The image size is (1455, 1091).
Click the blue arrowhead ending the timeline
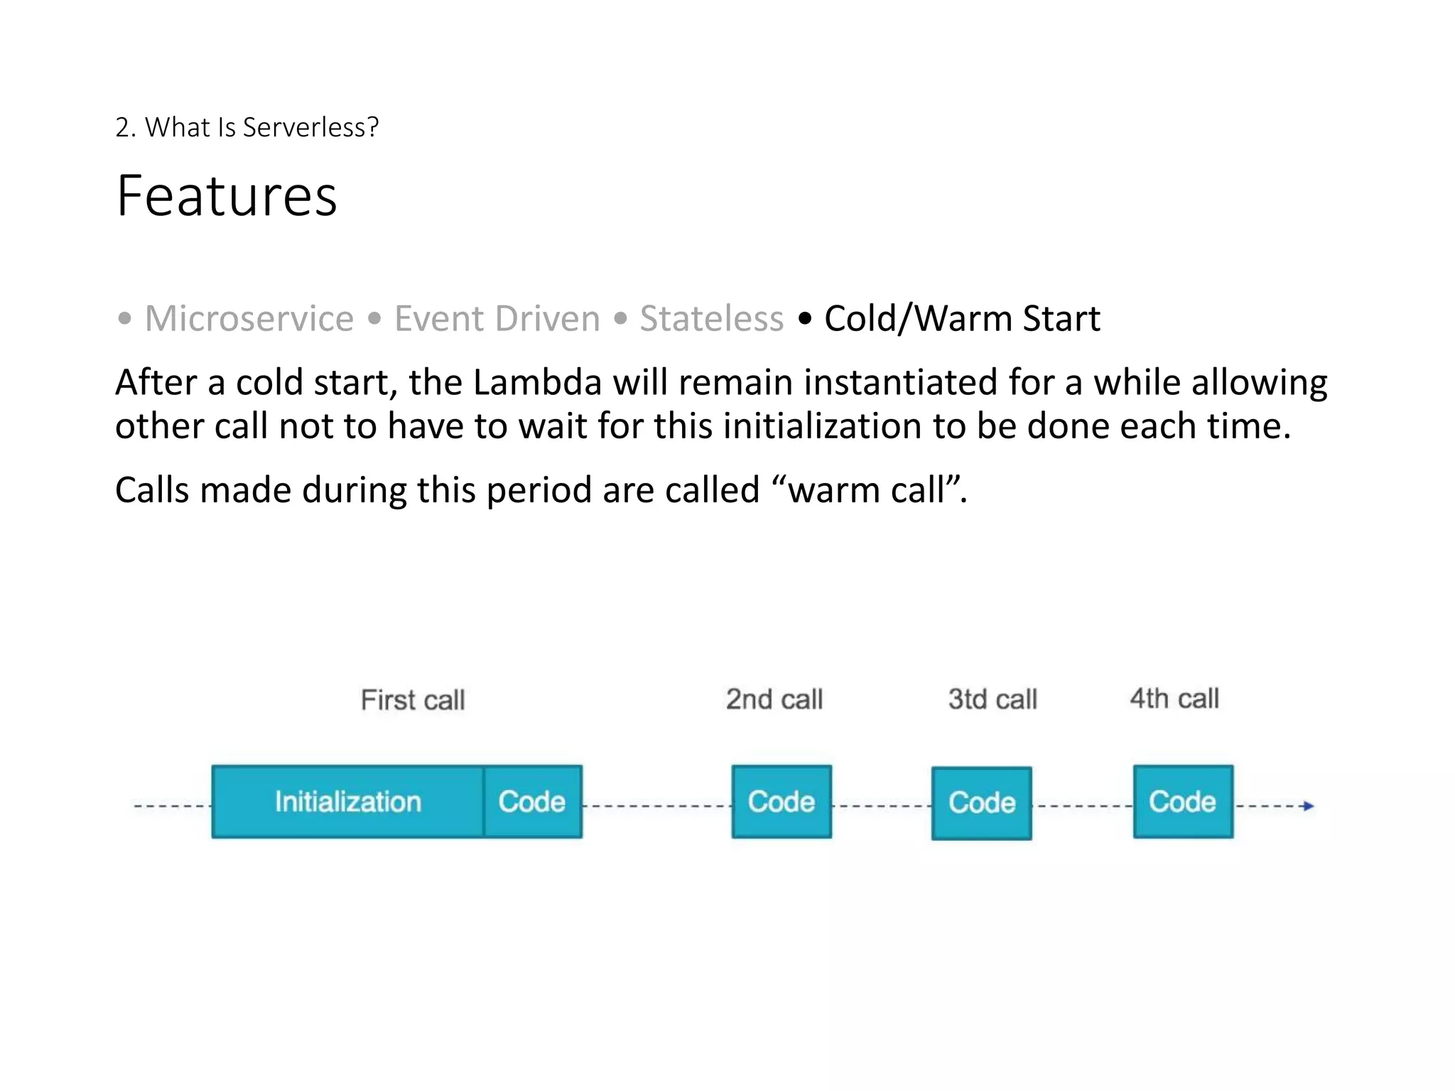(1308, 806)
